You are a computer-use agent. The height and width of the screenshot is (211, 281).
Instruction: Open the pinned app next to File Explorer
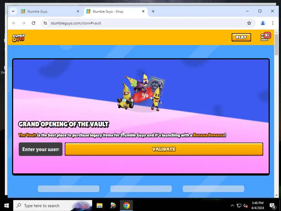pyautogui.click(x=113, y=206)
